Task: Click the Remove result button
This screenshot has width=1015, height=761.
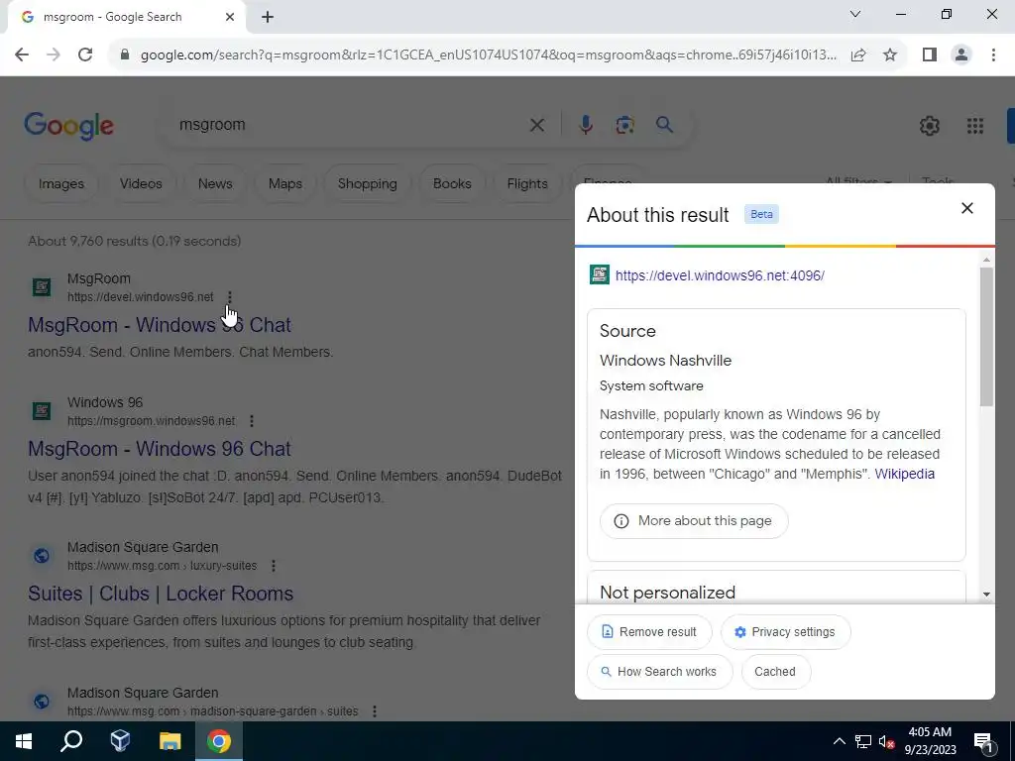Action: click(x=649, y=632)
